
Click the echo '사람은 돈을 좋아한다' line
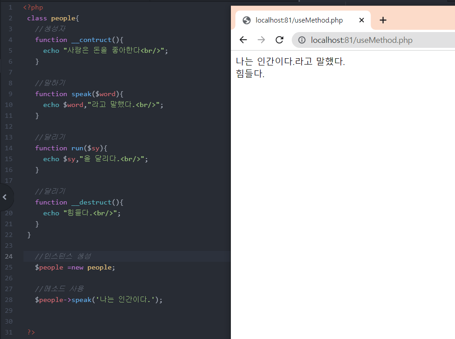click(x=106, y=51)
